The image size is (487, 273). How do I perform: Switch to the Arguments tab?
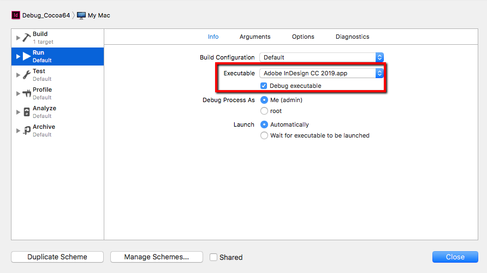255,37
